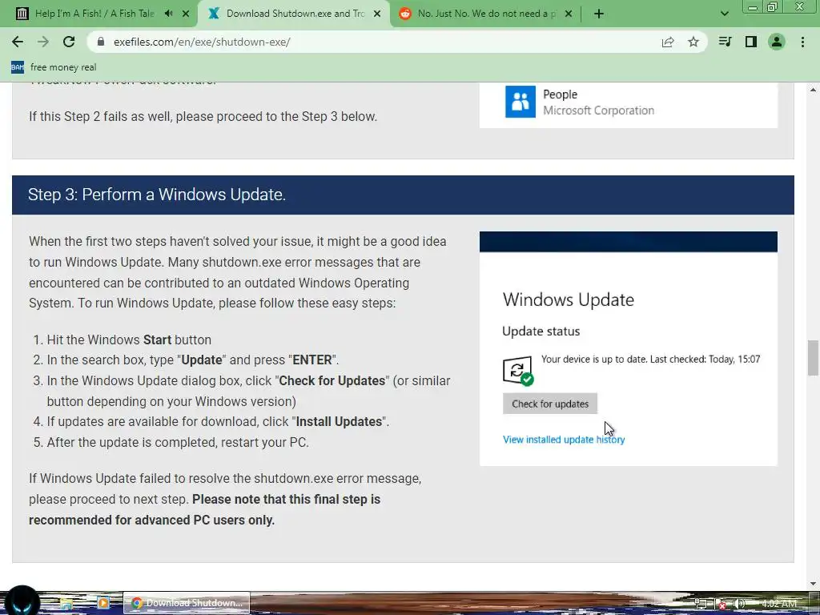Click 'After the update is completed' step
Screen dimensions: 820x615
[178, 442]
